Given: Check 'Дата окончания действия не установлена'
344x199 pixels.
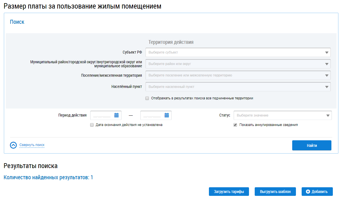Looking at the screenshot, I should [92, 125].
